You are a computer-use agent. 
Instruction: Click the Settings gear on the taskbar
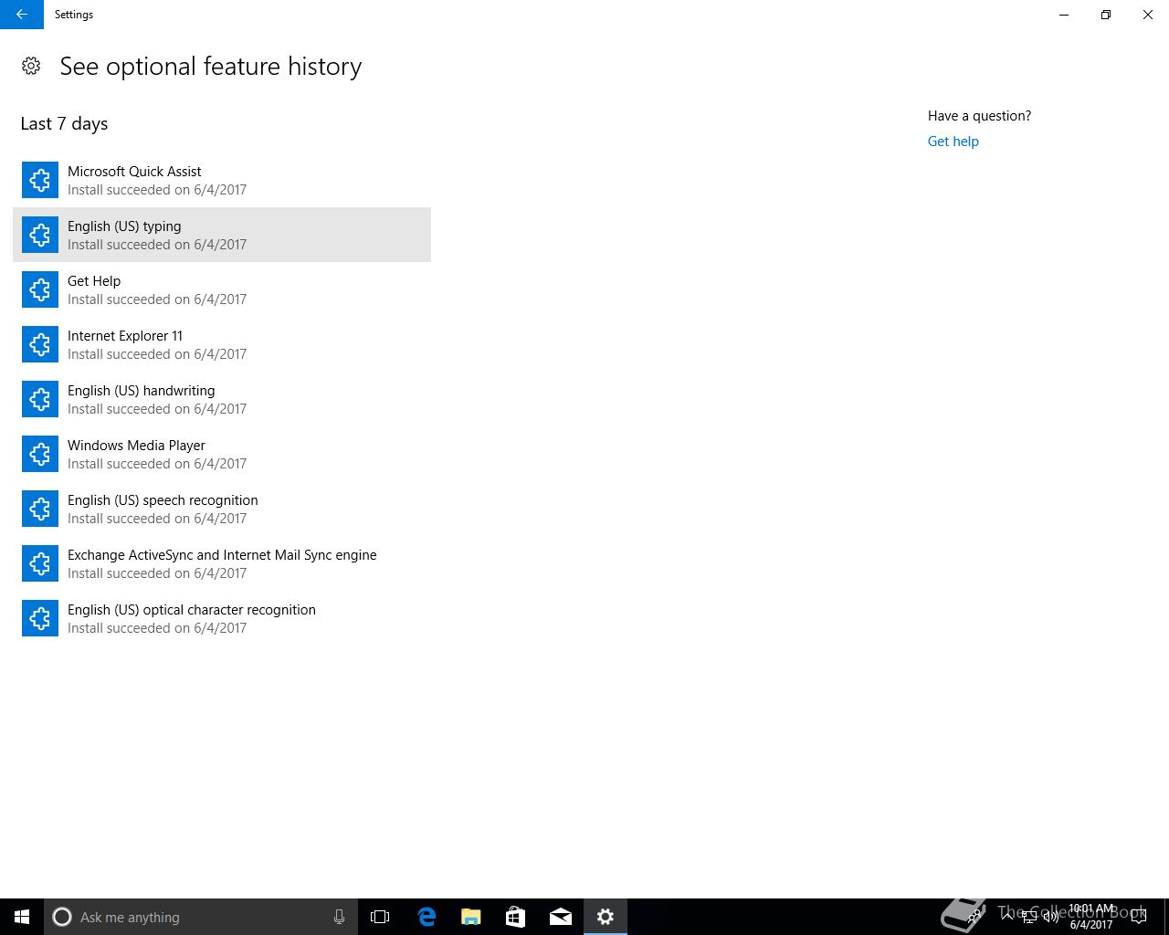(x=606, y=917)
